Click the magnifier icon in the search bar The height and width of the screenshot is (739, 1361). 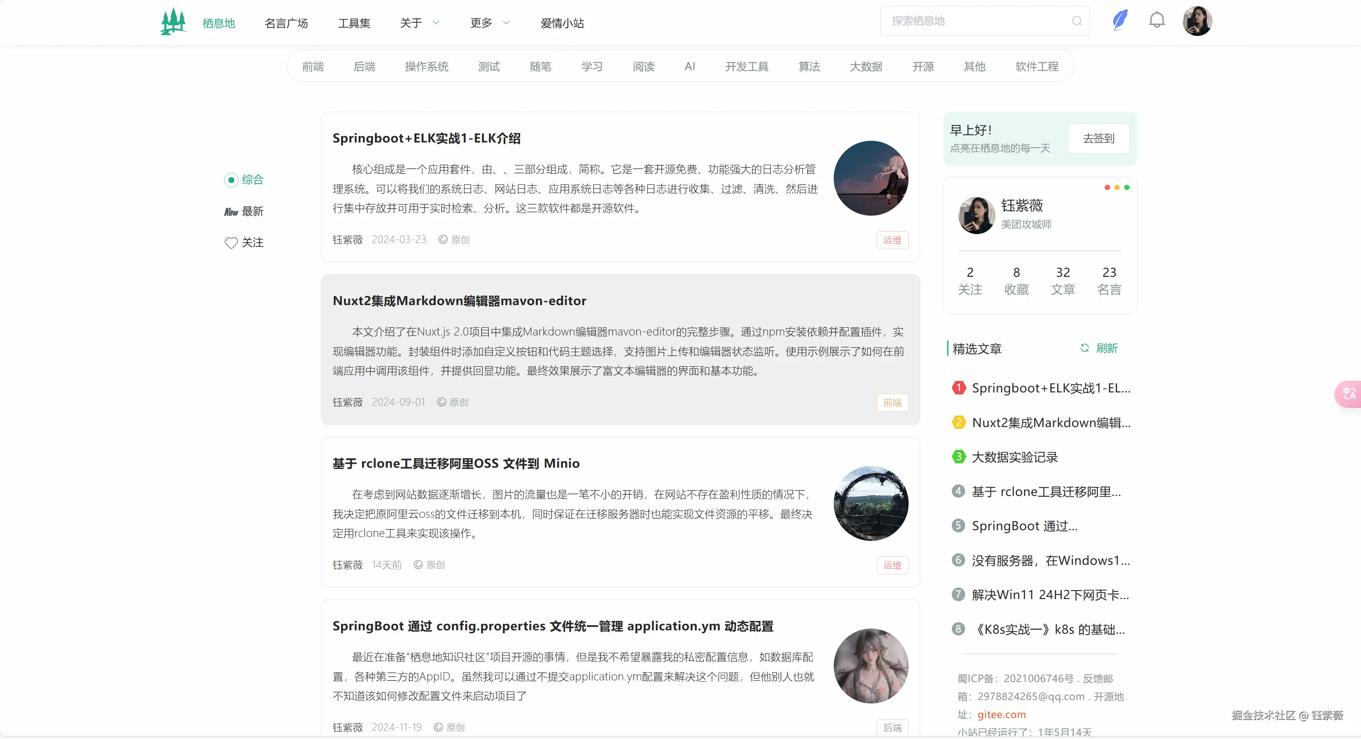click(x=1077, y=21)
